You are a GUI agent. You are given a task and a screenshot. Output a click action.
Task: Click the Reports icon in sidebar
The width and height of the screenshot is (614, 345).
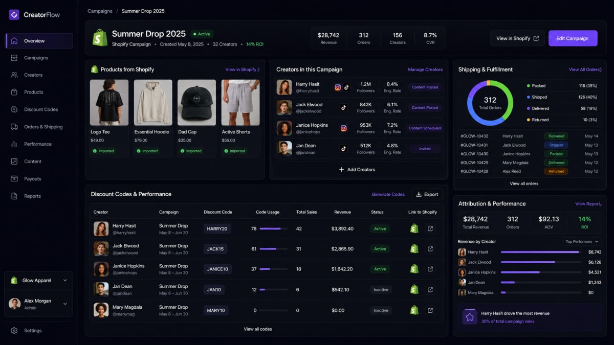tap(14, 196)
